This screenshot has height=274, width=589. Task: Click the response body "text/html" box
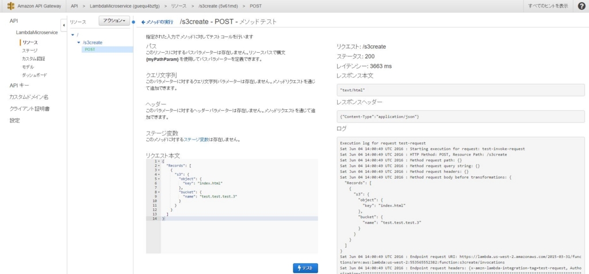(x=461, y=90)
